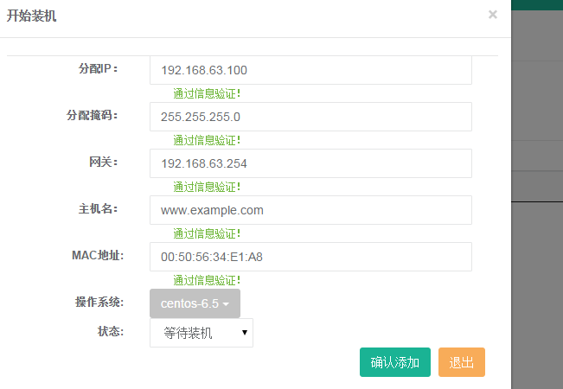Click the orange 退出 button
Screen dimensions: 563x389
click(x=462, y=362)
